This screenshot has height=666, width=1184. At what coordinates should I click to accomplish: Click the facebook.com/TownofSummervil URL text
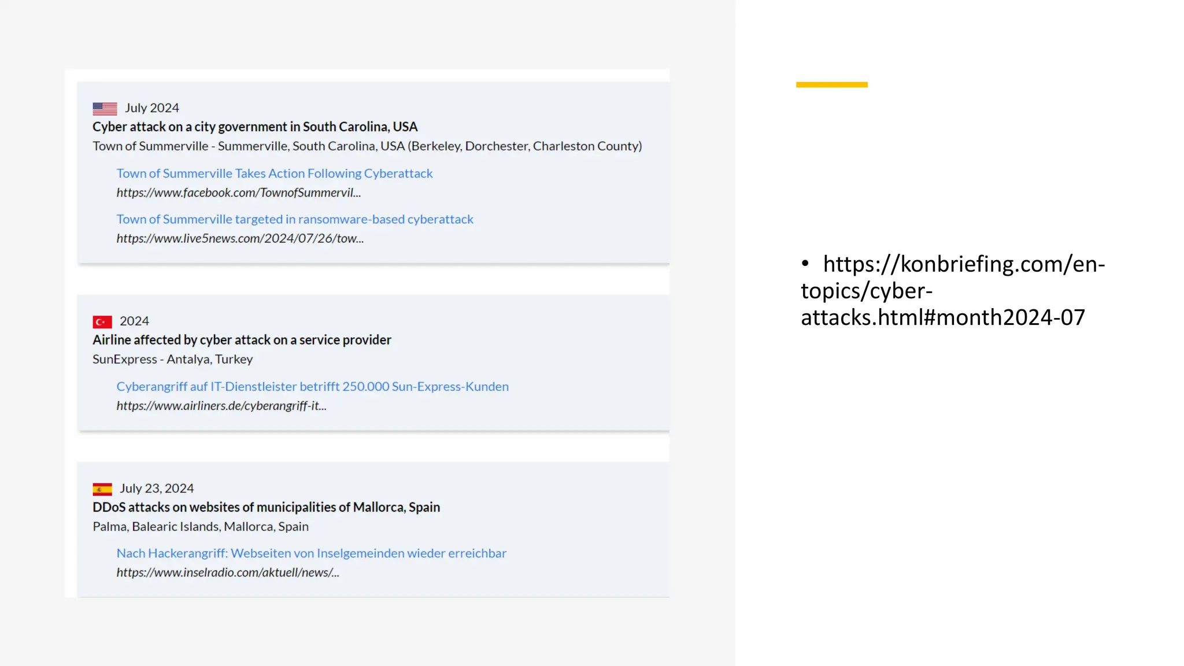pos(239,193)
